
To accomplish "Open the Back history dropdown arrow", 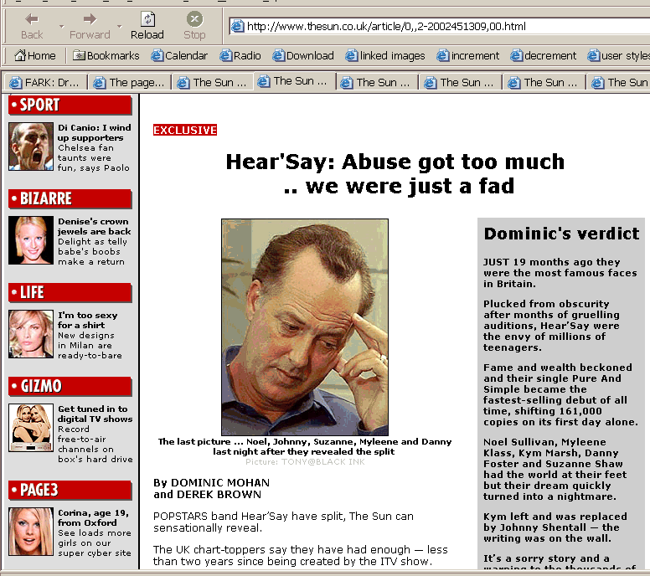I will click(x=61, y=27).
